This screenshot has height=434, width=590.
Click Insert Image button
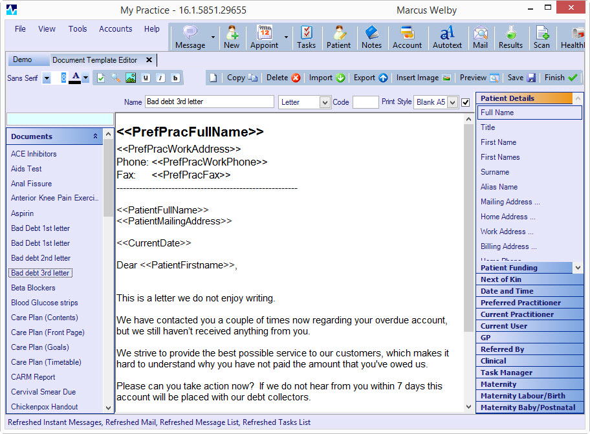coord(423,78)
